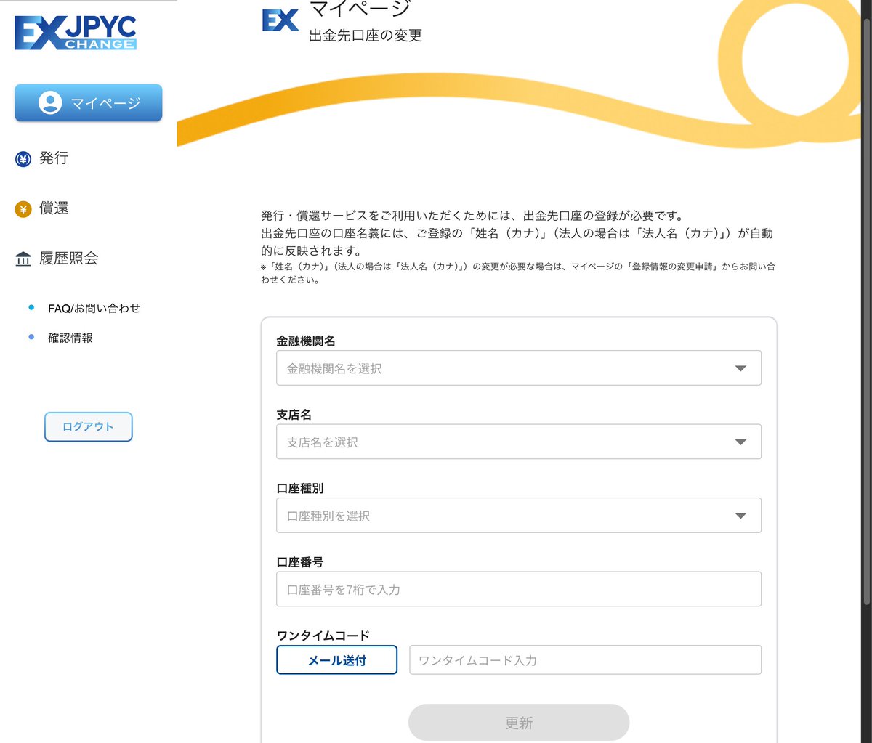This screenshot has width=872, height=743.
Task: Click the 口座番号 field label
Action: (300, 562)
